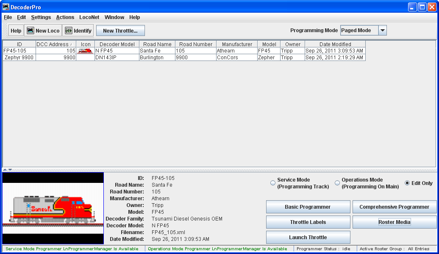Select the Edit Only radio button

point(407,183)
